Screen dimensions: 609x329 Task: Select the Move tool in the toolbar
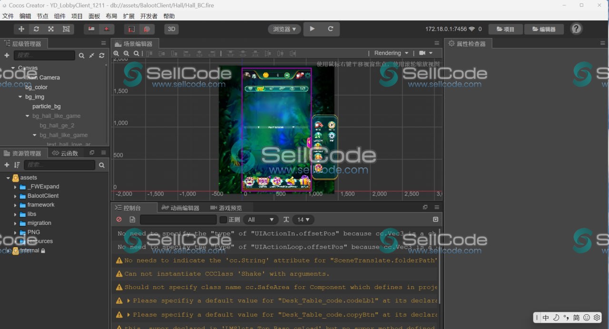21,29
